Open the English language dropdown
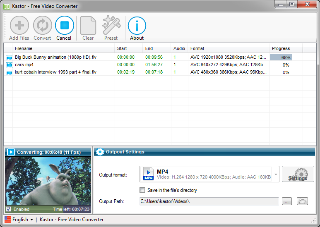320x227 pixels. [x=19, y=220]
